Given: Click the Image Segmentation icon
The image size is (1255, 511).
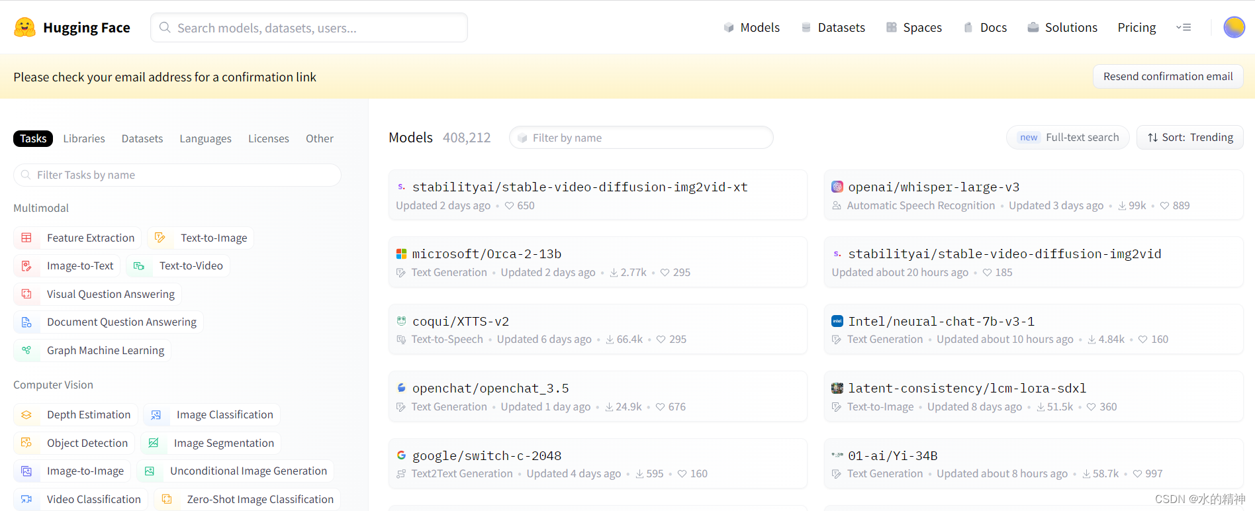Looking at the screenshot, I should click(154, 443).
